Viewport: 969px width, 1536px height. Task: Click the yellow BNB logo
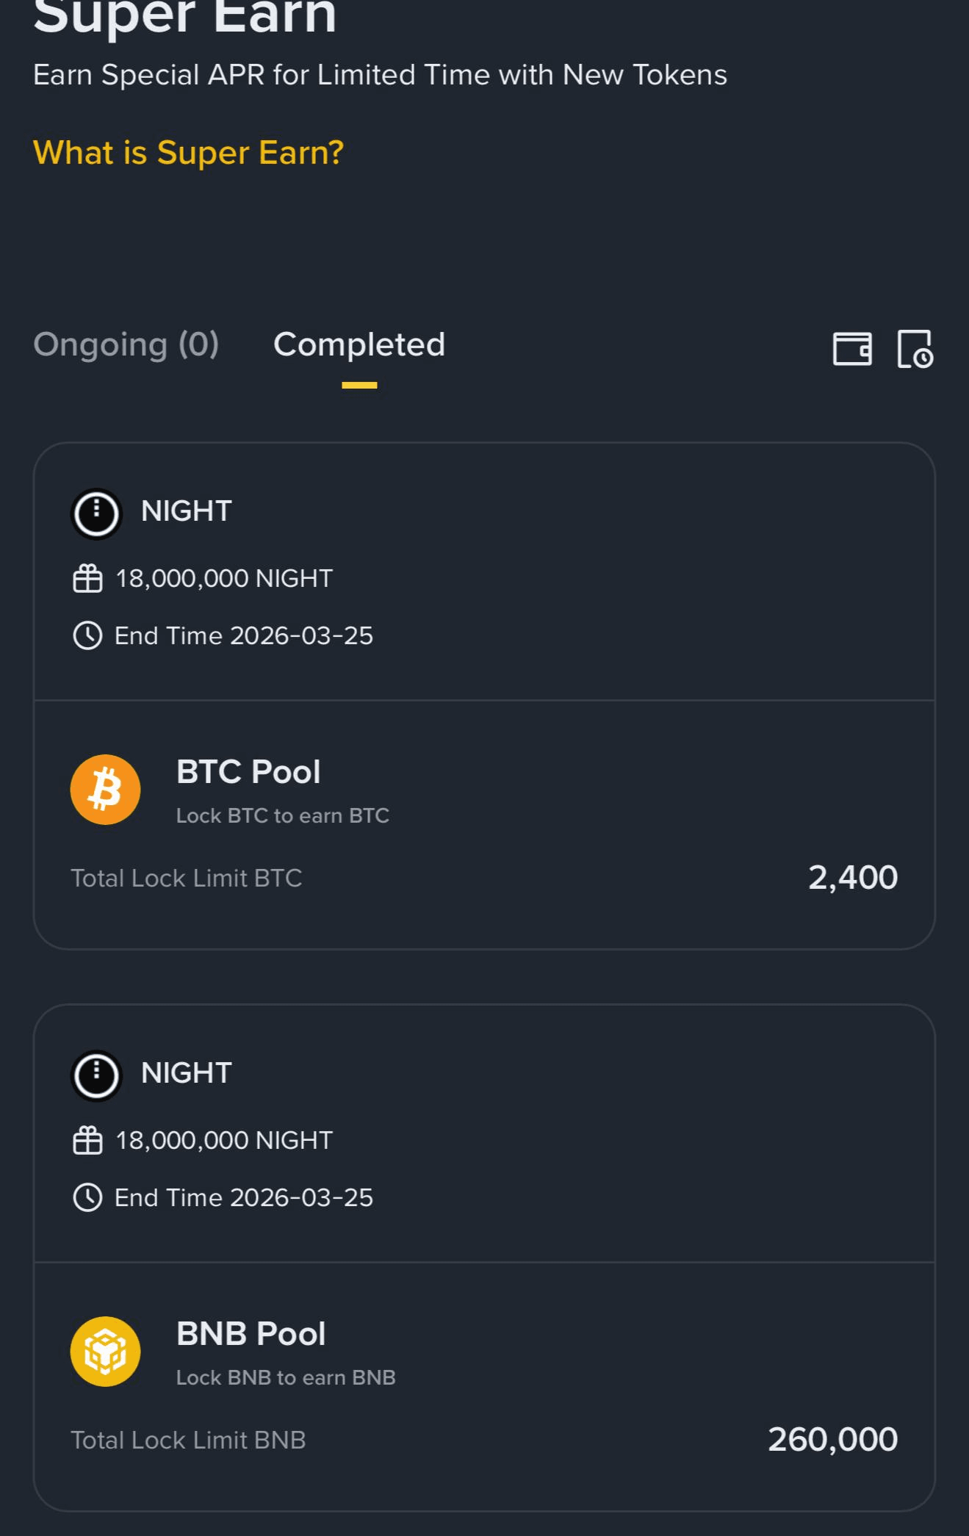pyautogui.click(x=105, y=1352)
